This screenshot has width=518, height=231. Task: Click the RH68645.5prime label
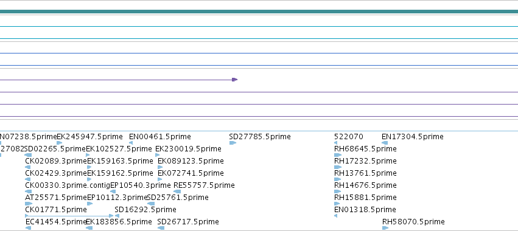click(x=365, y=149)
